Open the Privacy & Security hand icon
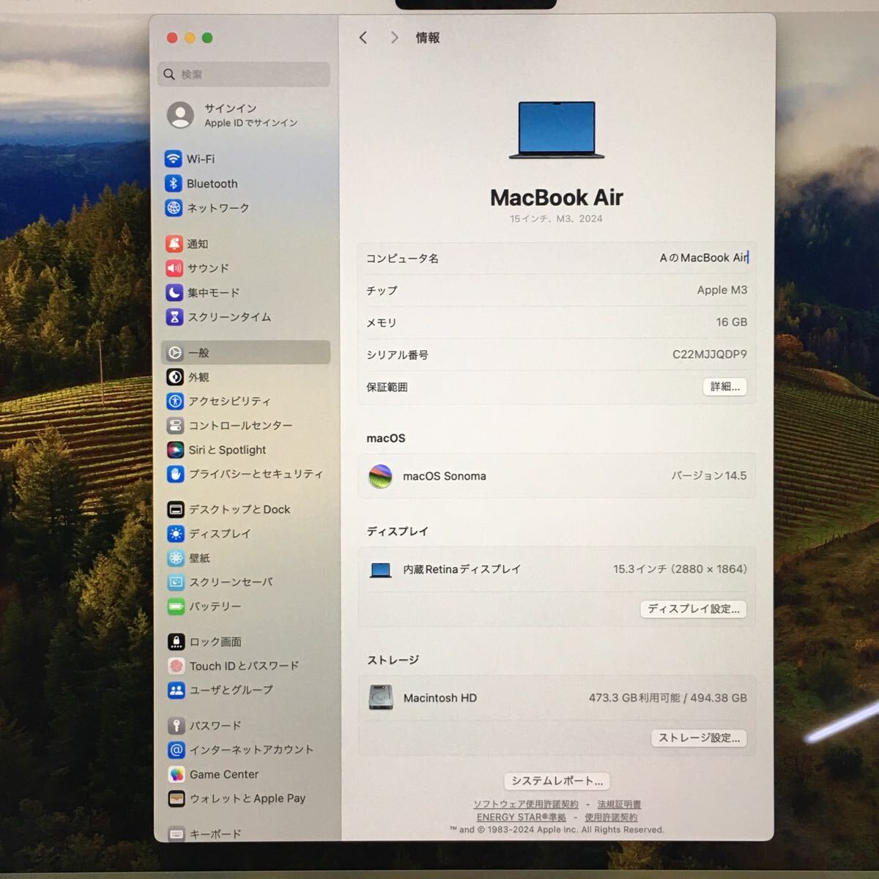 click(x=176, y=474)
